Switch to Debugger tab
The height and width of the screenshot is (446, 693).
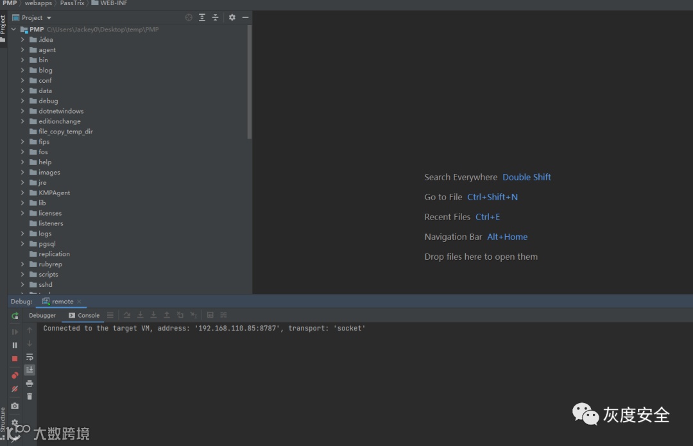pyautogui.click(x=42, y=315)
